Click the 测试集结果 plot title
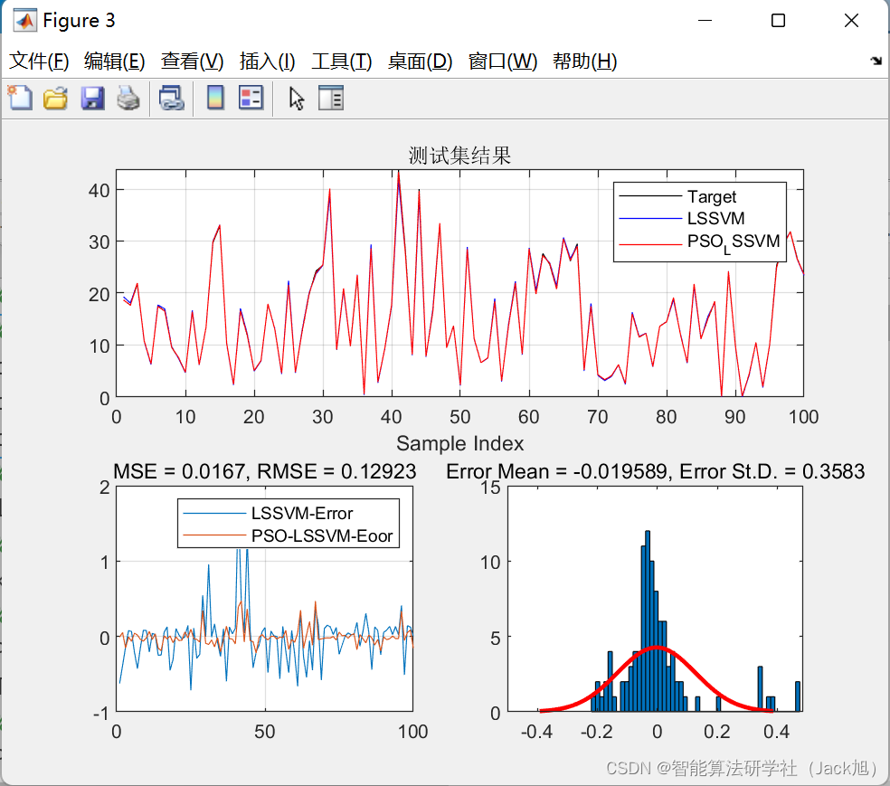This screenshot has width=890, height=786. [x=459, y=155]
